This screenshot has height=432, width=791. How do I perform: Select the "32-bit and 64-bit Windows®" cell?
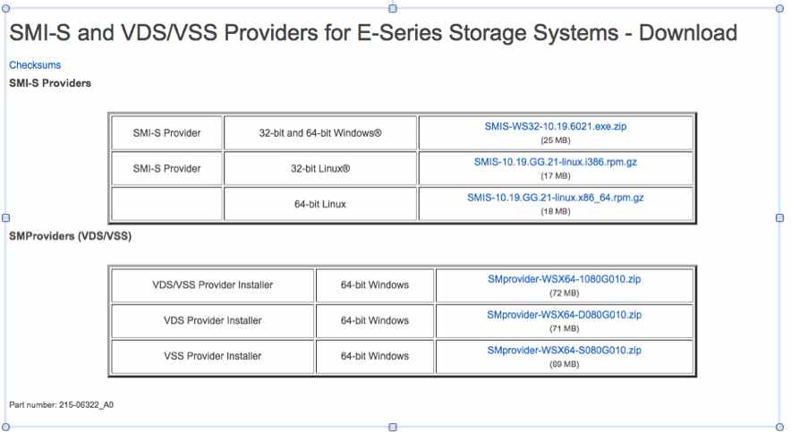(x=319, y=133)
